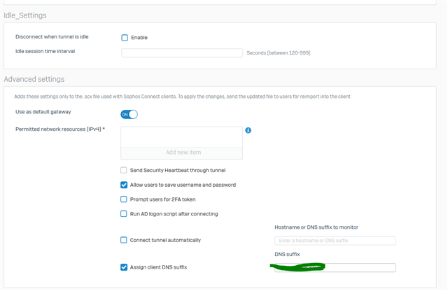
Task: Uncheck Allow users to save username and password
Action: click(x=124, y=185)
